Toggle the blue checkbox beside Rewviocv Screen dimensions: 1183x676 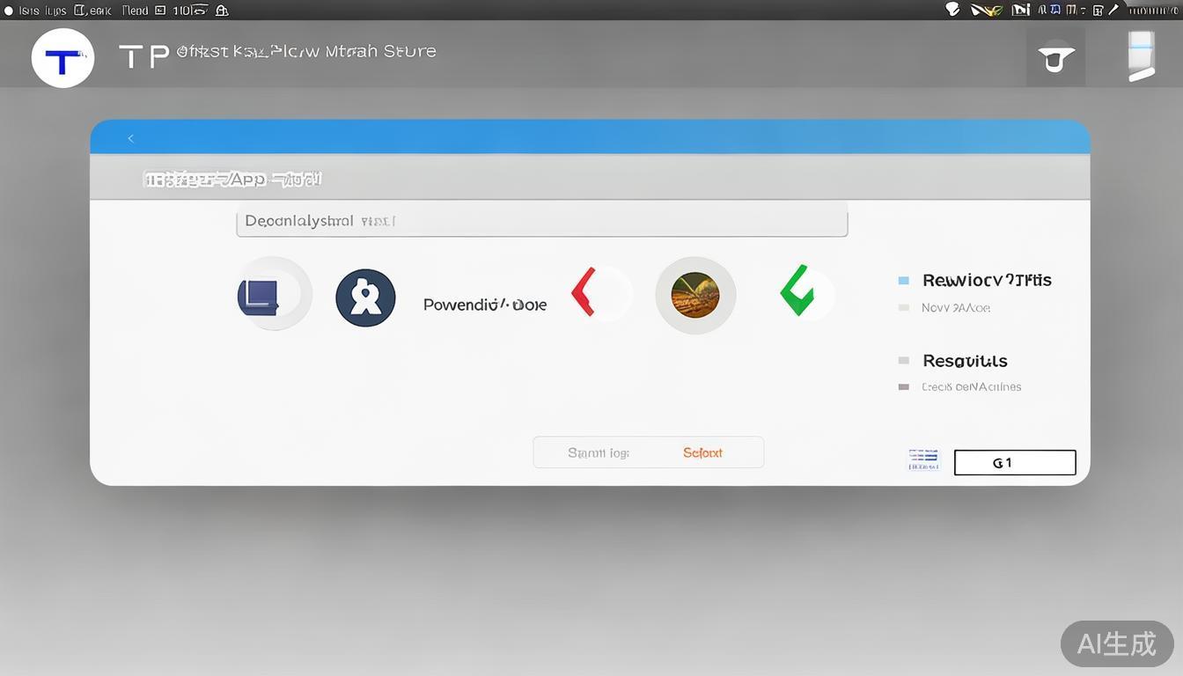[903, 281]
